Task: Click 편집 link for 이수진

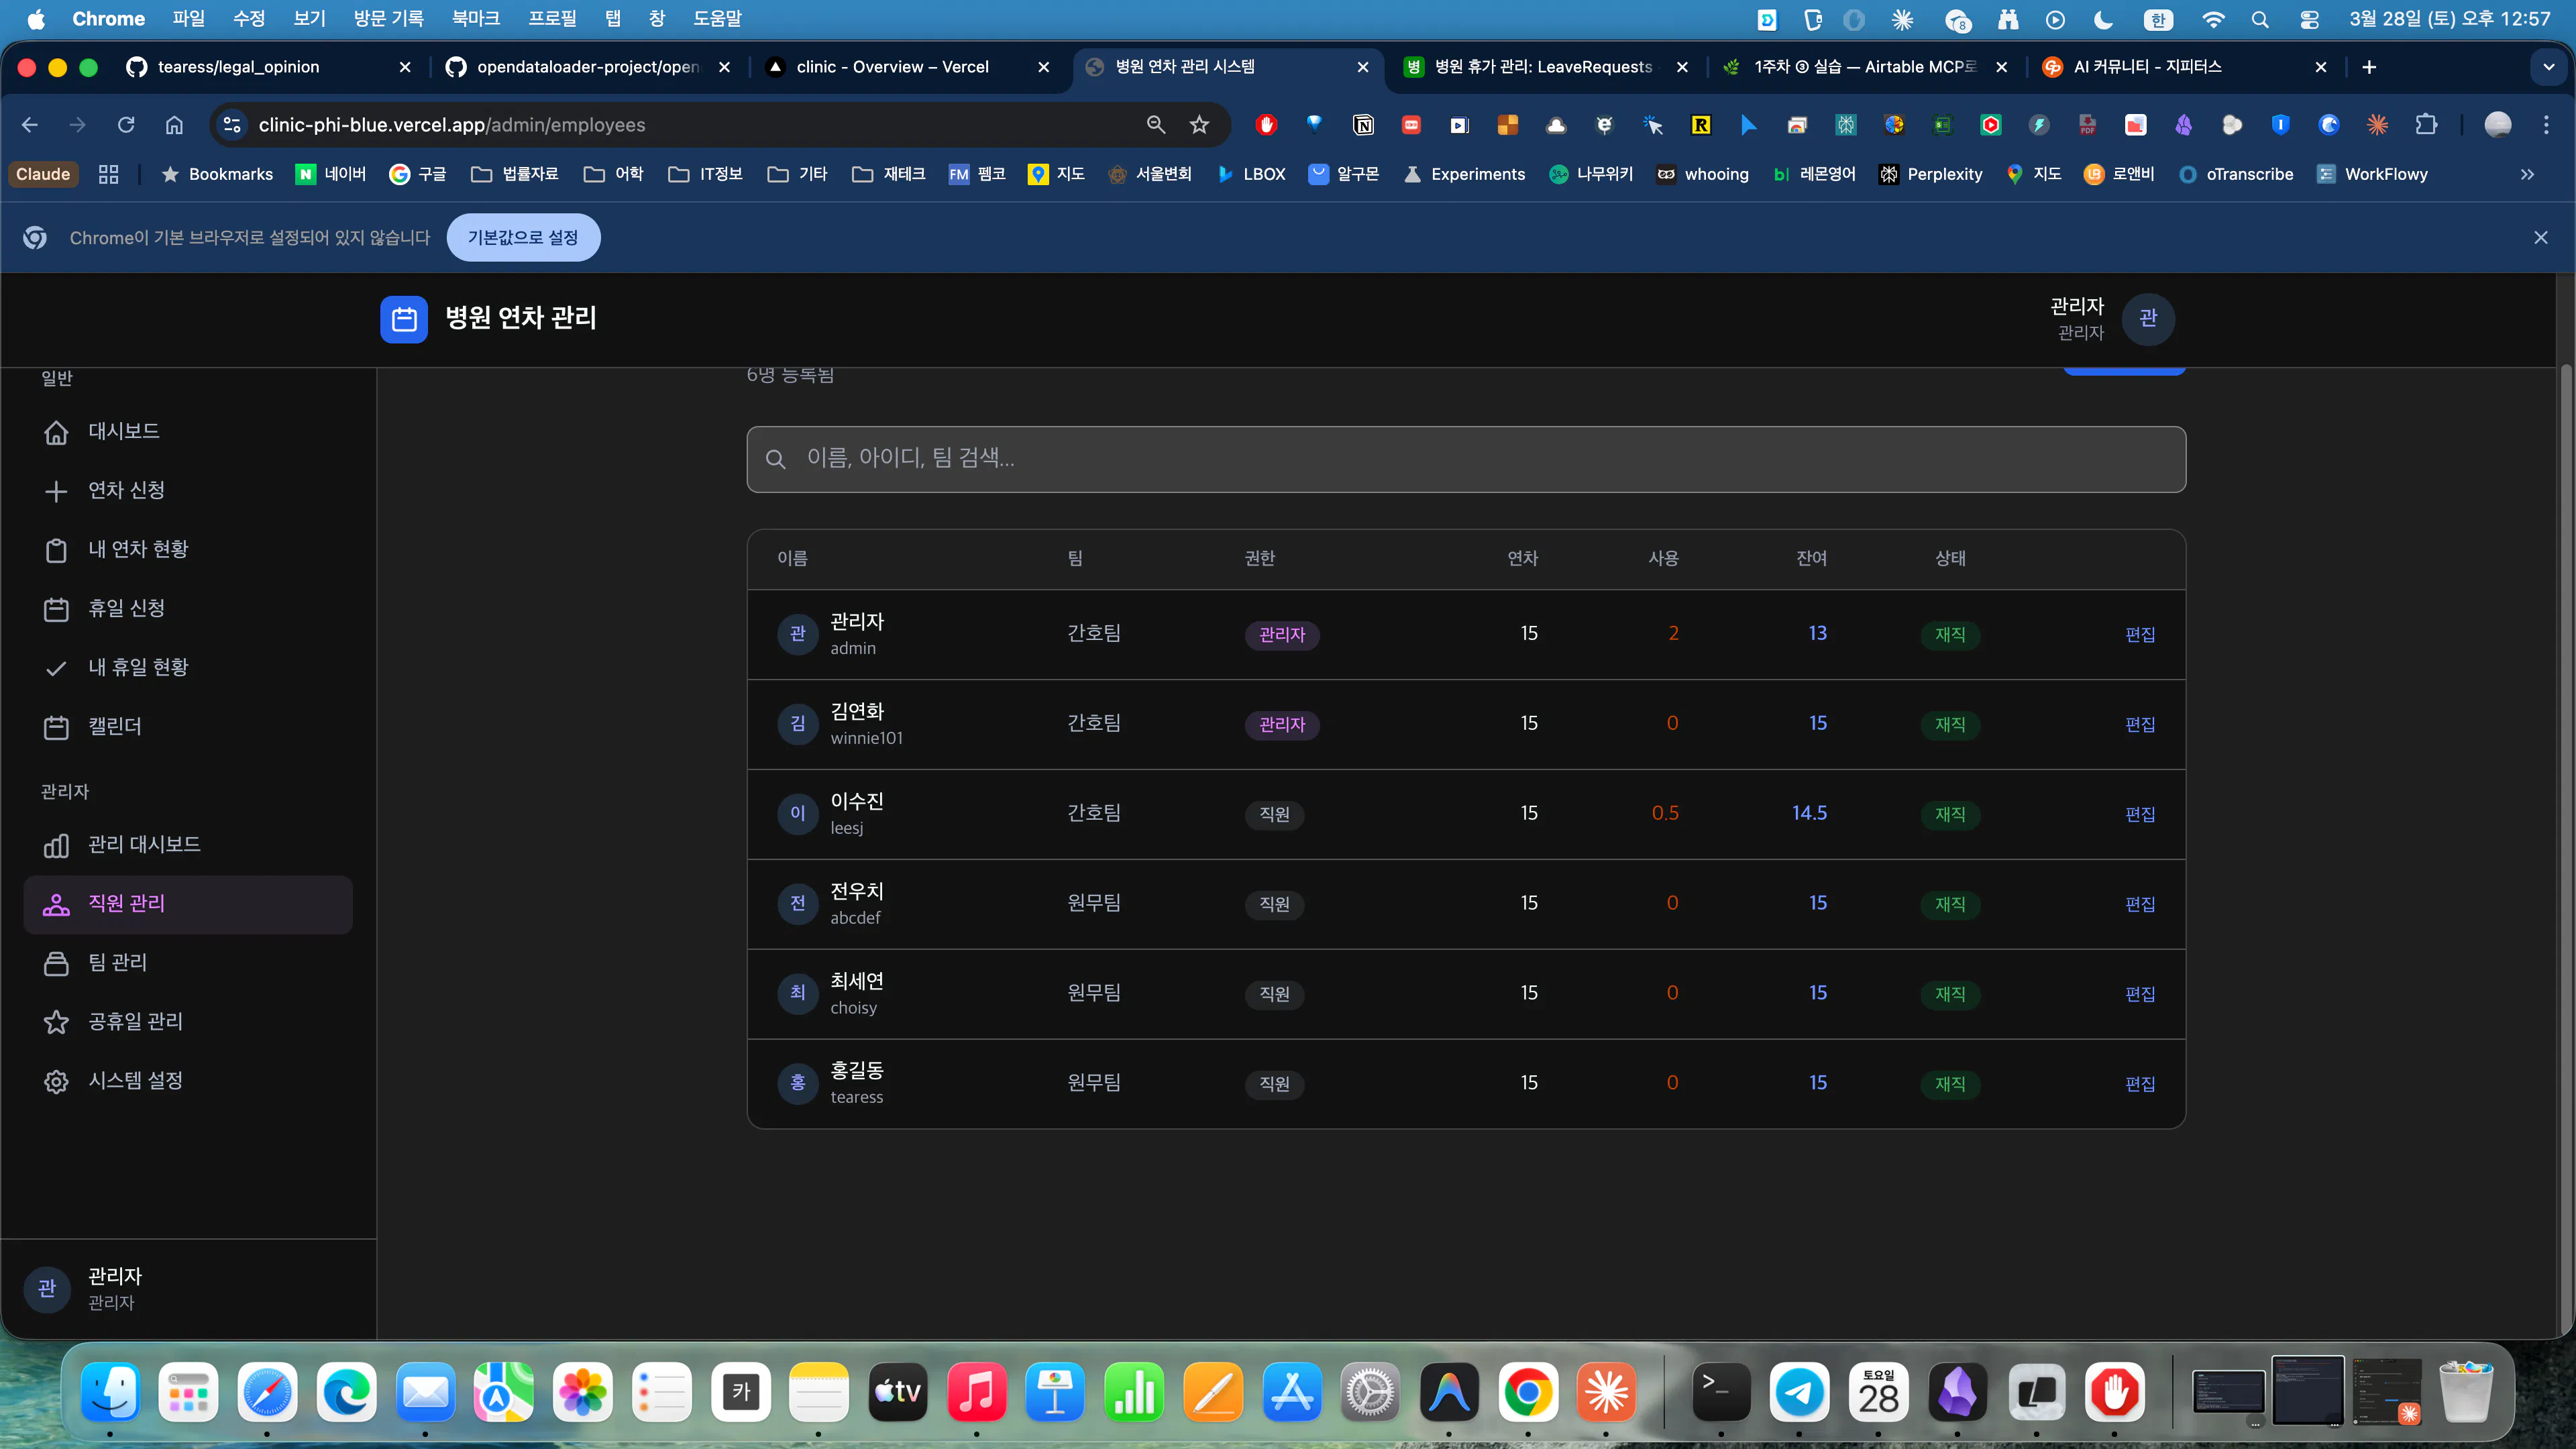Action: (2140, 814)
